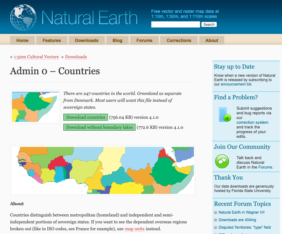The image size is (282, 234).
Task: Open the Home menu item
Action: 22,40
